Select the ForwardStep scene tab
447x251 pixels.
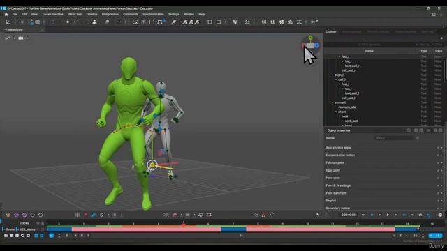coord(14,29)
